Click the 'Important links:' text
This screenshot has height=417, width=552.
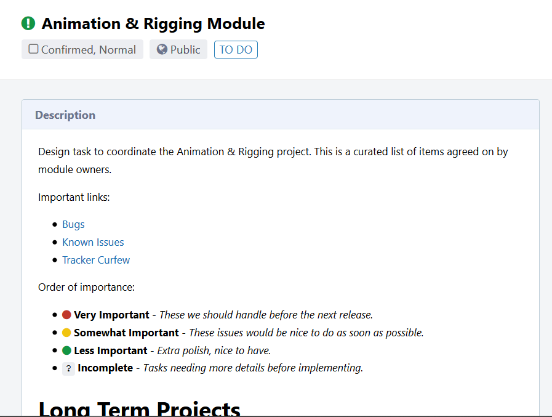[x=74, y=197]
